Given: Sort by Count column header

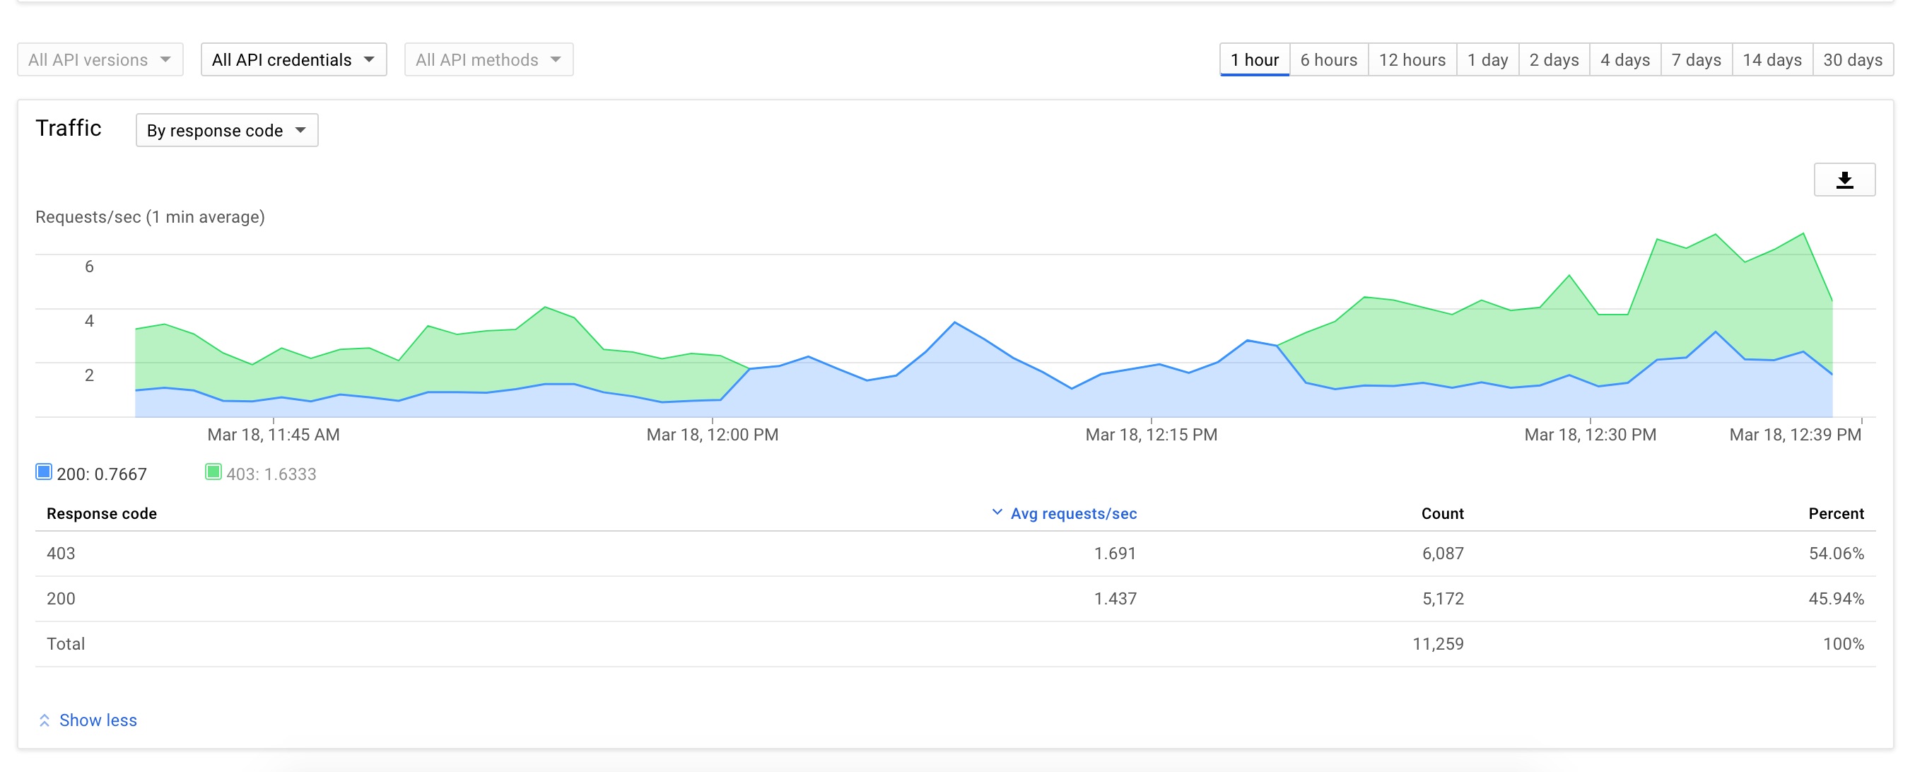Looking at the screenshot, I should coord(1442,514).
